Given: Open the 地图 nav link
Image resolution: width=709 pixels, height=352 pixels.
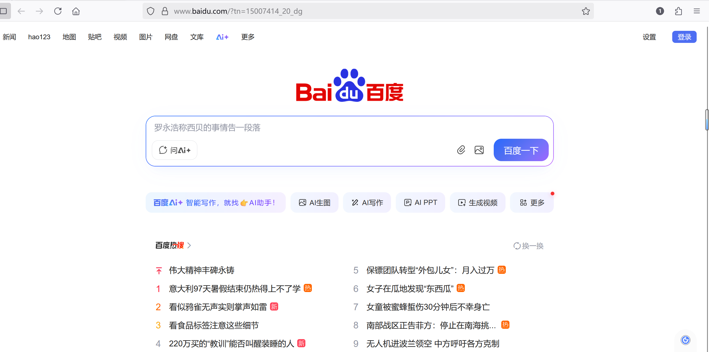Looking at the screenshot, I should pos(69,37).
